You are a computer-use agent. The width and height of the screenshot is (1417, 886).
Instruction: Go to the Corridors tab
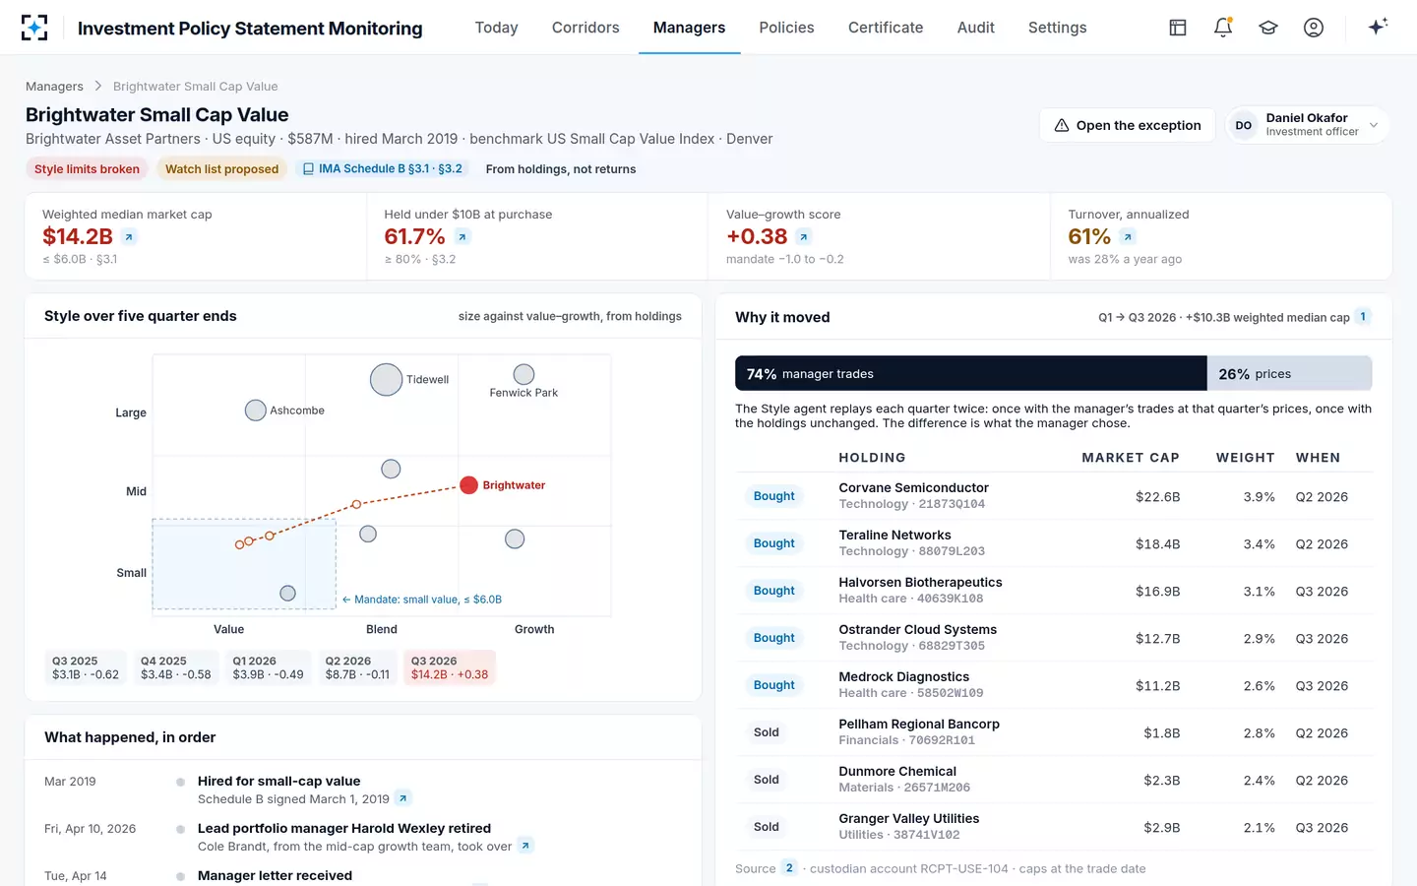click(585, 28)
